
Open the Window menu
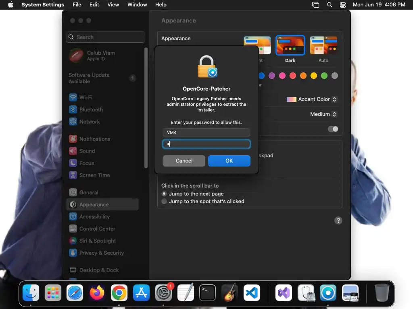point(137,5)
